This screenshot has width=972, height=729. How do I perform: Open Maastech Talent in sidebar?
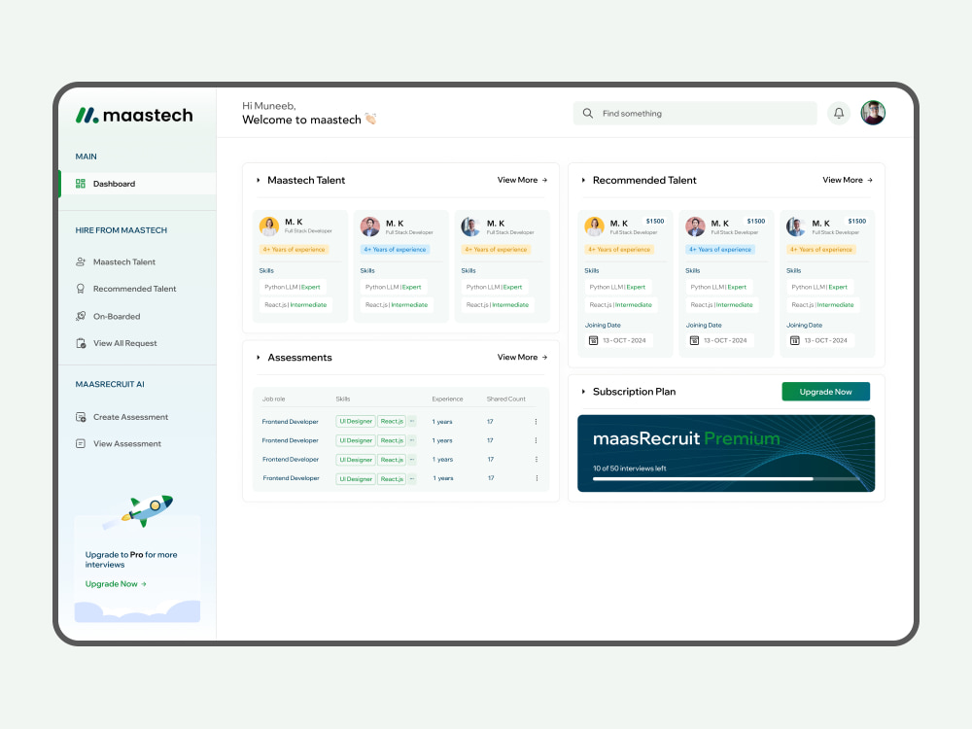click(124, 262)
